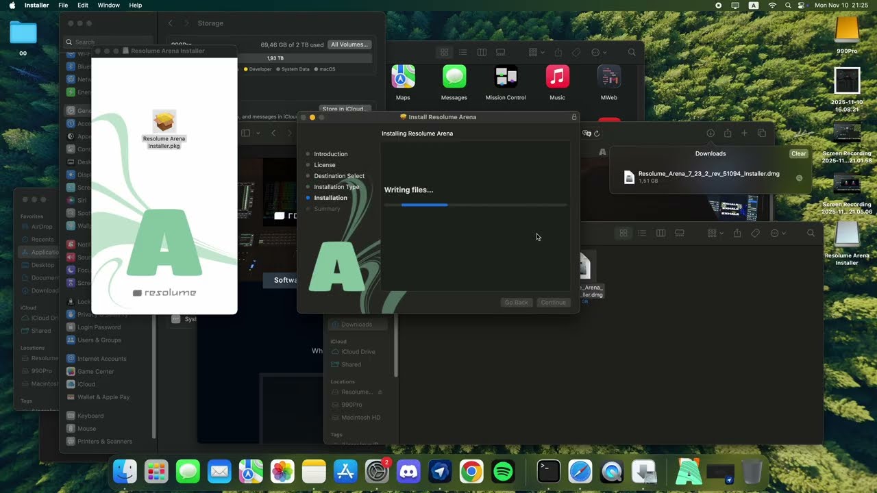Open the Apple menu

tap(12, 5)
